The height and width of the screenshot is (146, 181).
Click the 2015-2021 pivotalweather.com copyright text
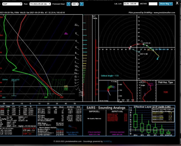67,142
